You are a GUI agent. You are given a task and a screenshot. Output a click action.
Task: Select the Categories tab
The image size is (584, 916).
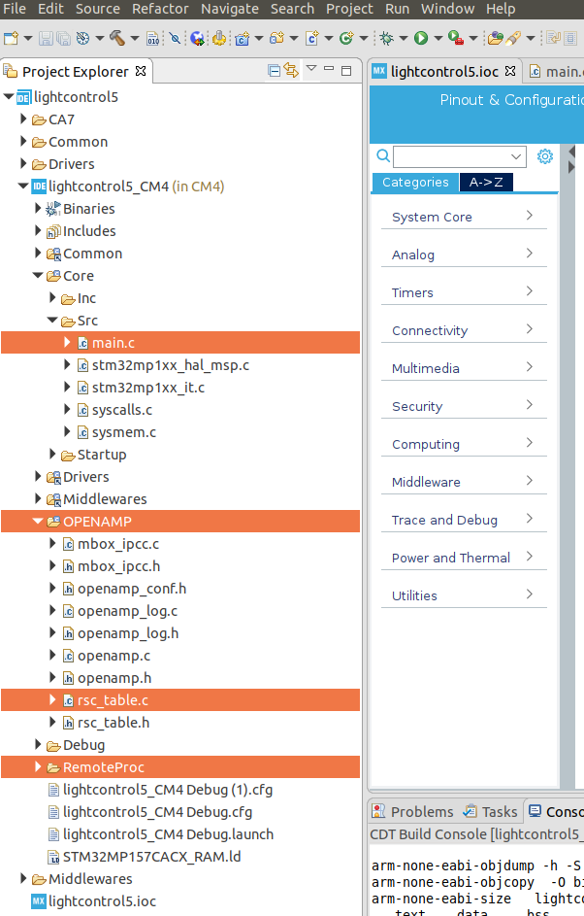[x=415, y=183]
